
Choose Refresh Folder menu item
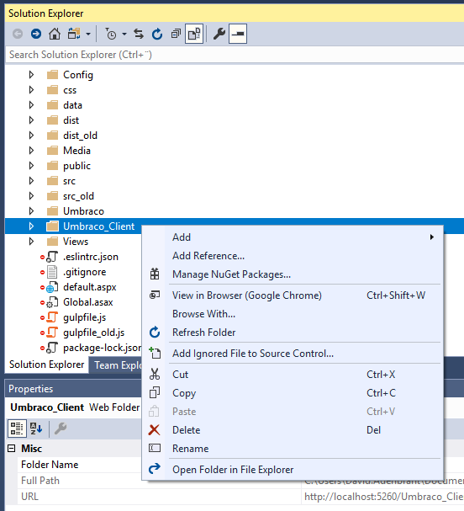(x=293, y=333)
